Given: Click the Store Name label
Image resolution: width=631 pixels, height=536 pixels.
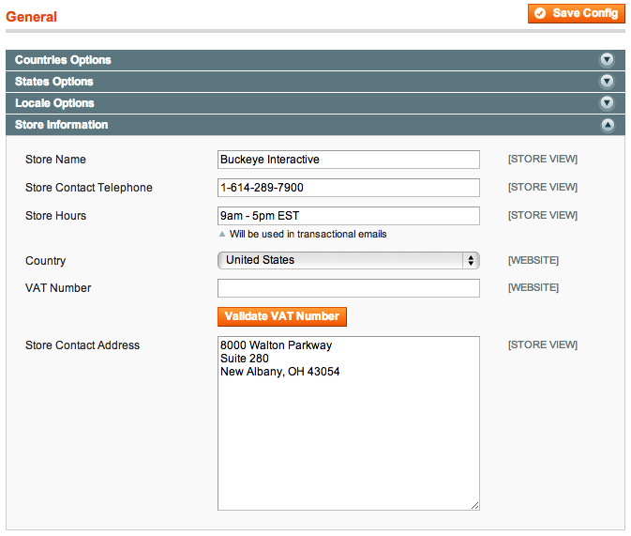Looking at the screenshot, I should 55,160.
